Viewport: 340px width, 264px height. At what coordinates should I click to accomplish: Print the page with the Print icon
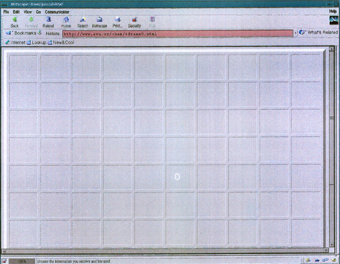tap(117, 22)
